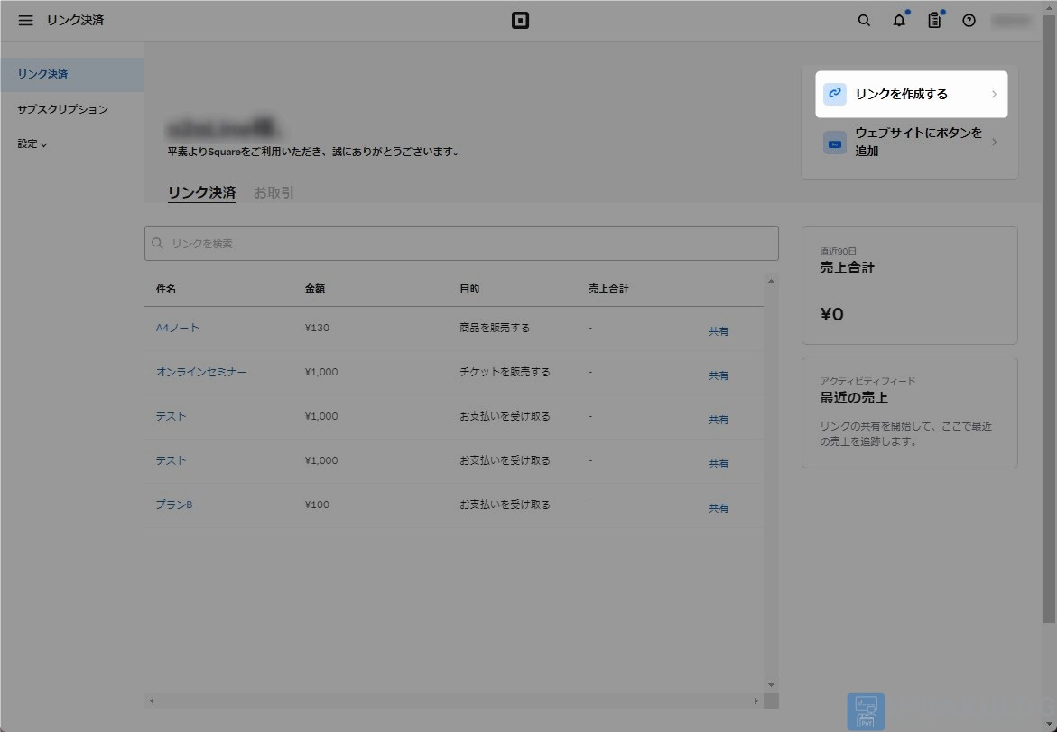Click the link icon beside リンクを作成する
The image size is (1057, 732).
pyautogui.click(x=835, y=94)
